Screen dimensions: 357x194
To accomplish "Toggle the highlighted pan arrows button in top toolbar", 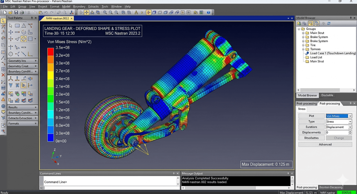I will point(86,12).
